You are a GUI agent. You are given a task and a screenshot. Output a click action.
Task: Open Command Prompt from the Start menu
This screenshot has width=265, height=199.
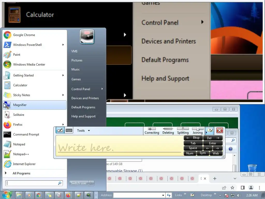[x=35, y=134]
